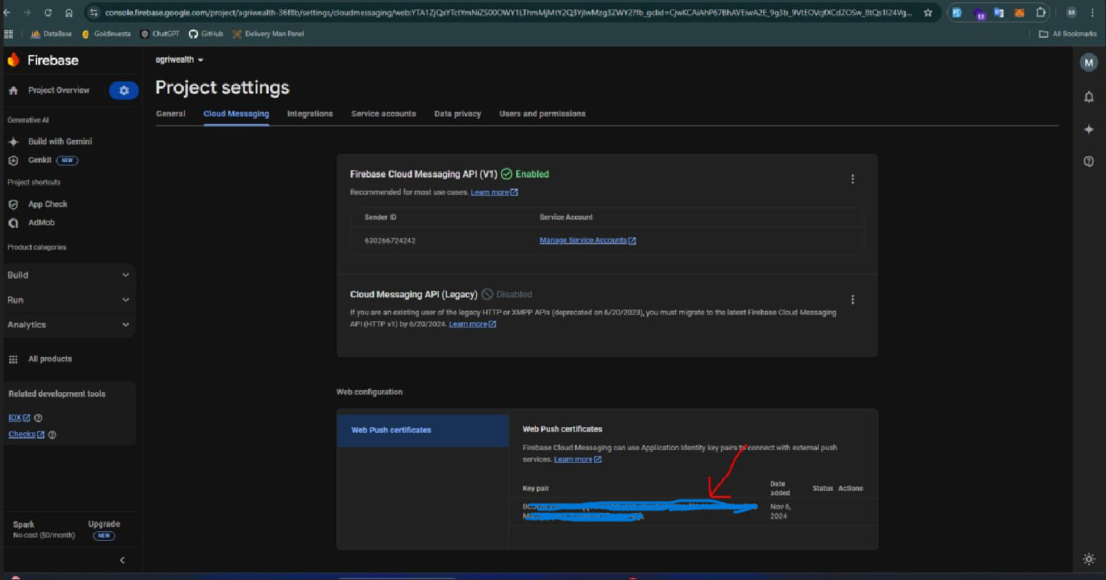Click Build with Gemini sparkle icon
This screenshot has width=1106, height=580.
pyautogui.click(x=13, y=141)
